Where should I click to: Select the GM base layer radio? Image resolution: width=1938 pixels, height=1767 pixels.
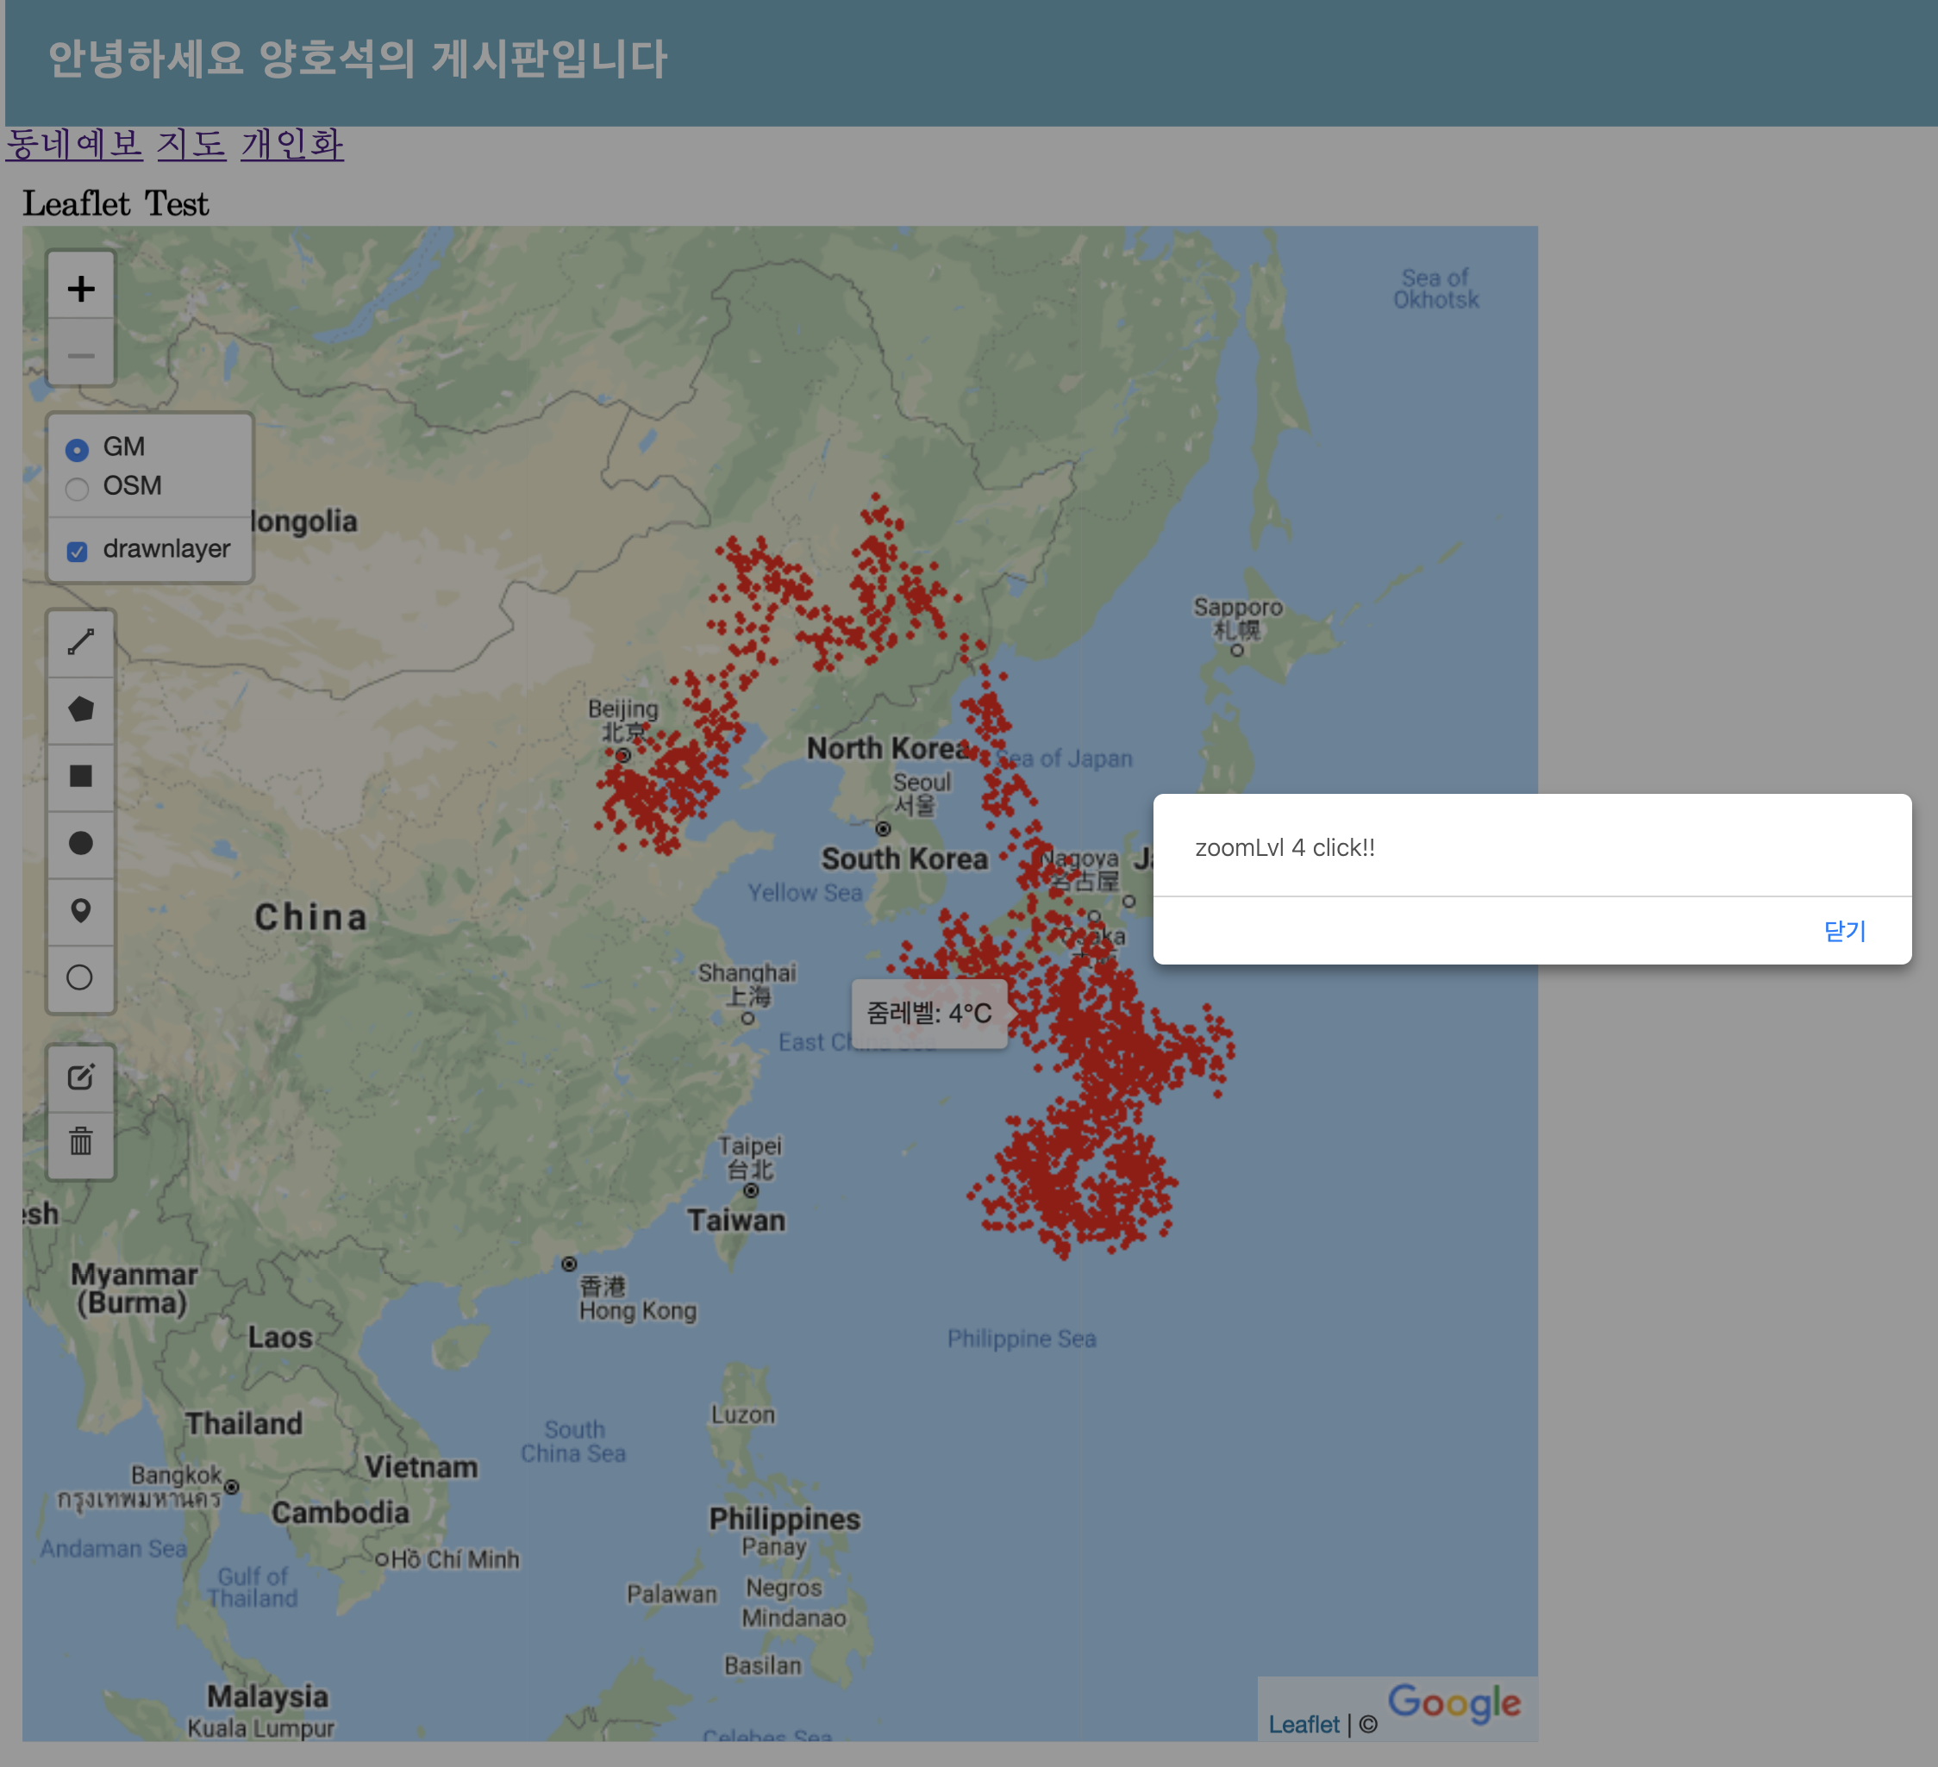[77, 449]
